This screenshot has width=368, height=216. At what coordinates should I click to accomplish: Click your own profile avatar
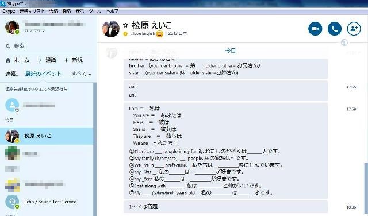(12, 27)
